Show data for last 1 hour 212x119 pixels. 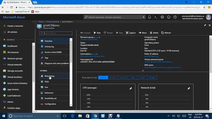[x=103, y=78]
